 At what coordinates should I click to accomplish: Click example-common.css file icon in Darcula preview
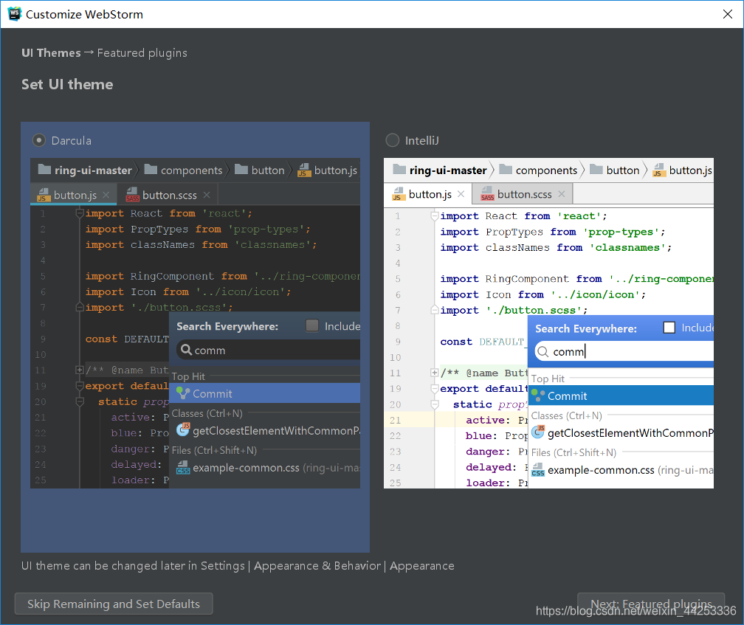[x=183, y=467]
